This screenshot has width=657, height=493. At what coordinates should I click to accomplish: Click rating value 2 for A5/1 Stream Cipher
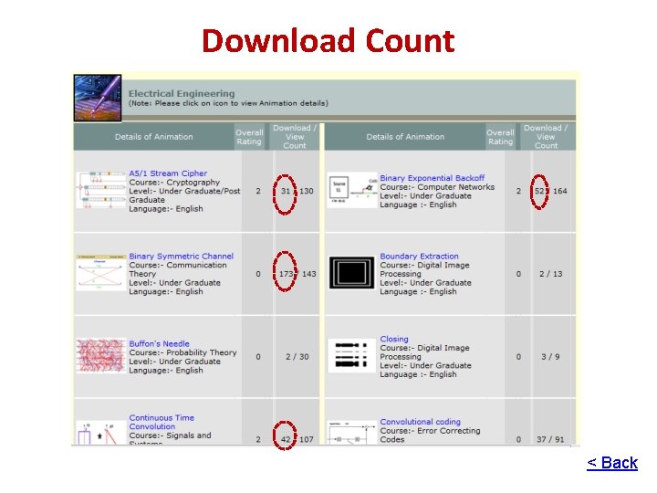point(258,191)
